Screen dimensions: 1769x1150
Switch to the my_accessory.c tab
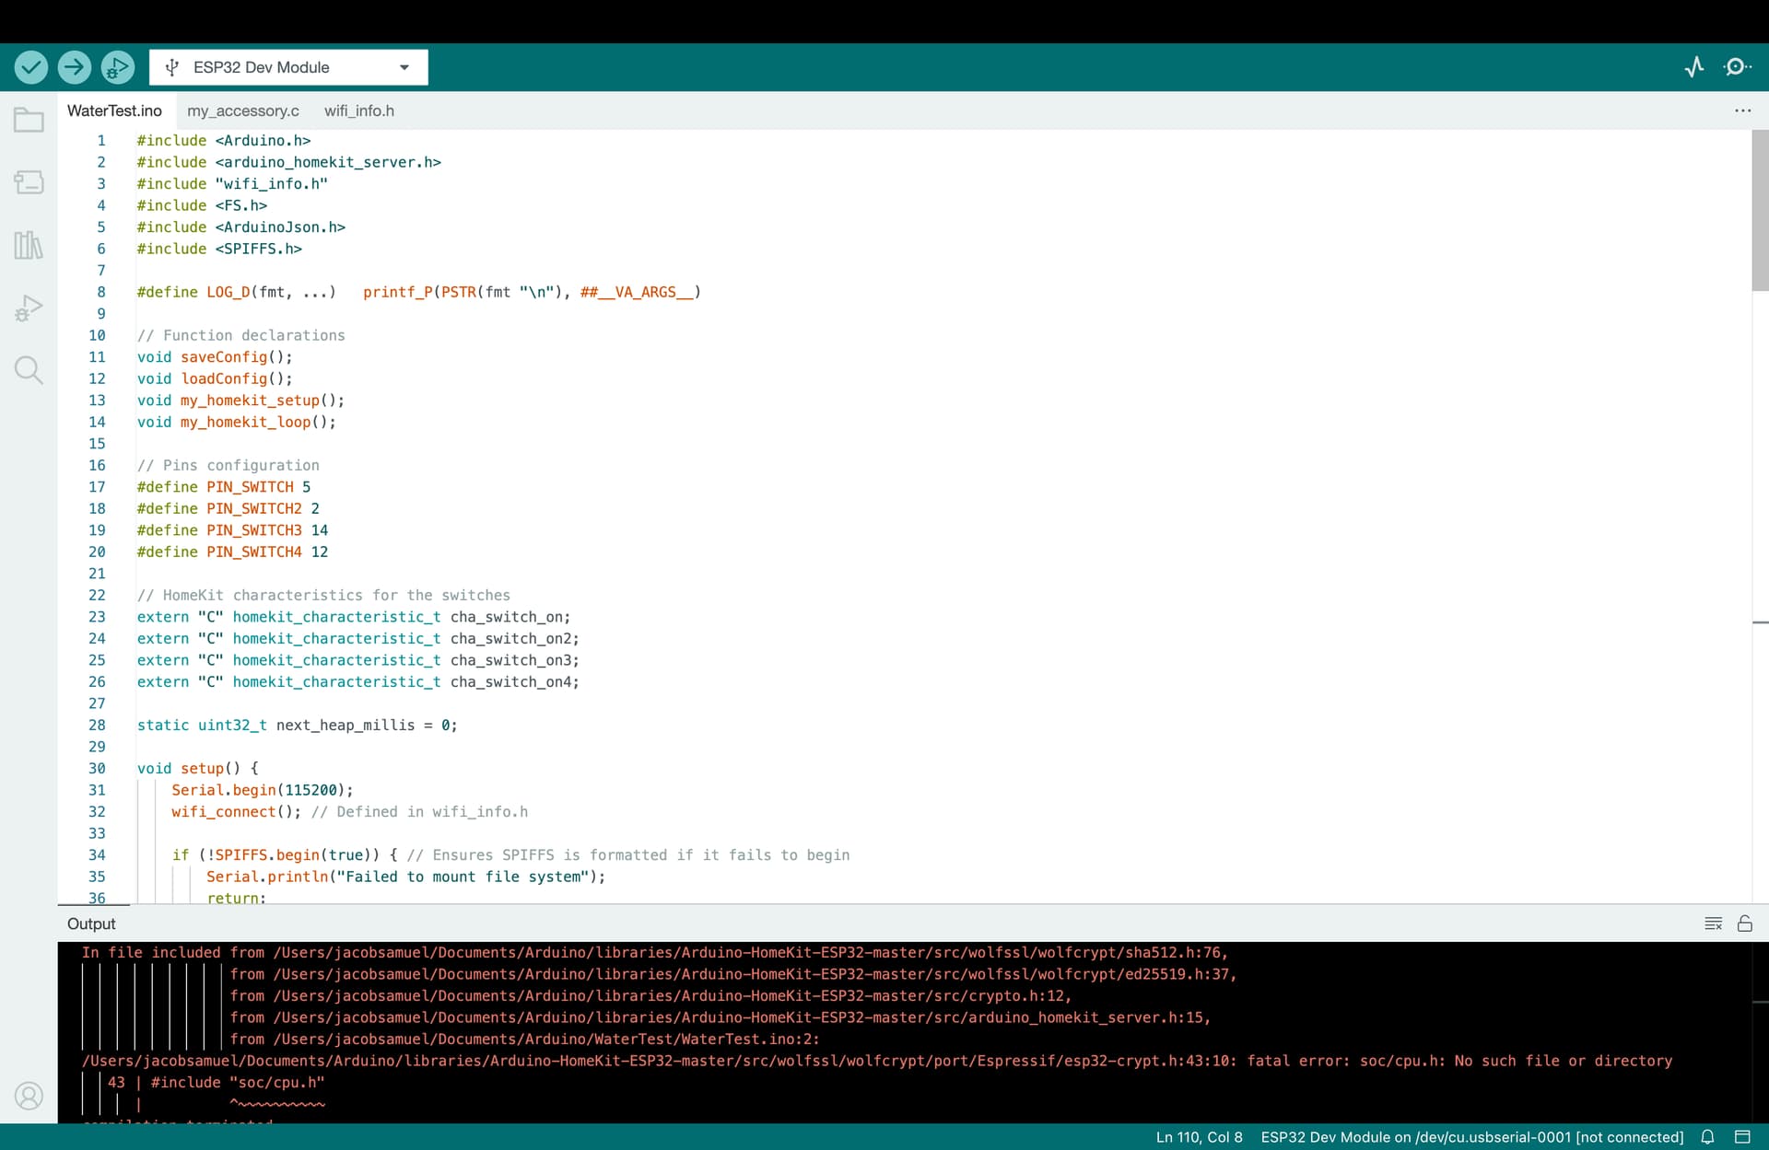click(243, 110)
